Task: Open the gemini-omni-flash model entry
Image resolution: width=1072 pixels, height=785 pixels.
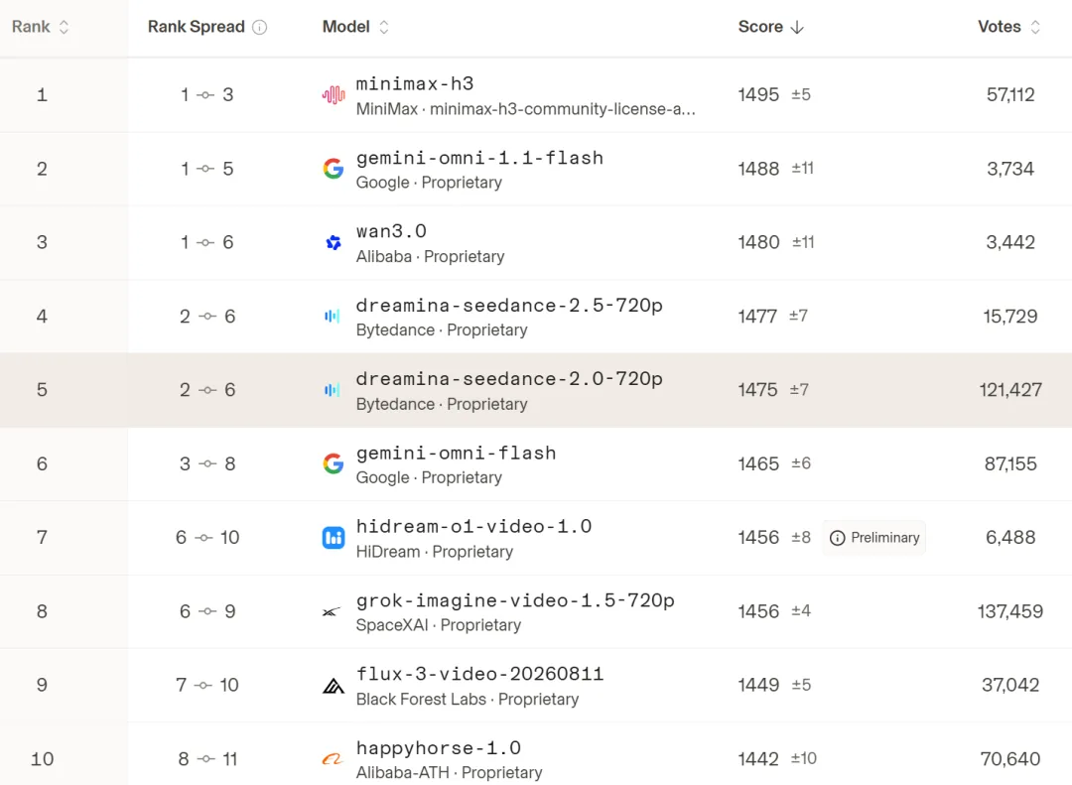Action: [456, 454]
